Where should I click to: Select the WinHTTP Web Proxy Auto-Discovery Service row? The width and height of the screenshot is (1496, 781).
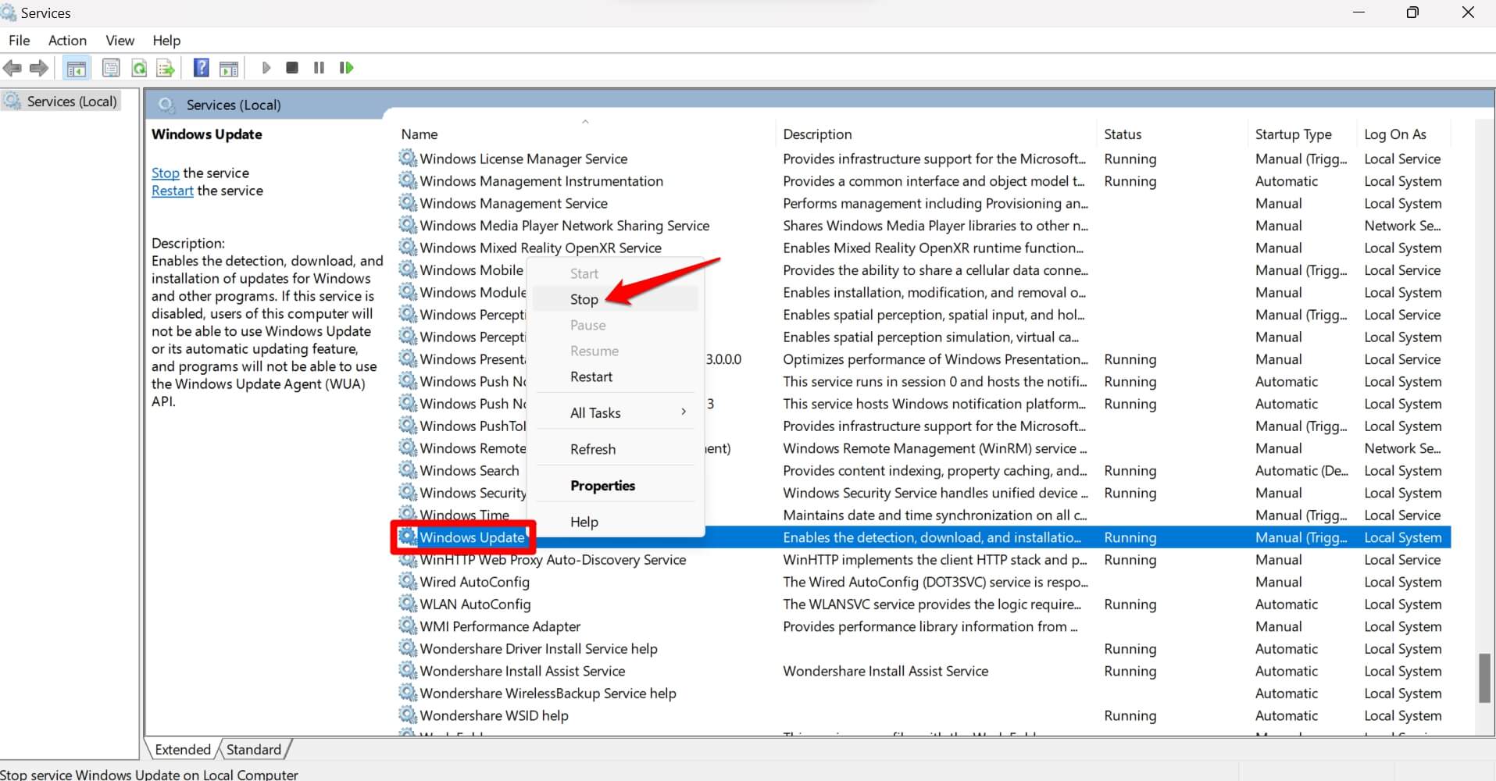pyautogui.click(x=923, y=559)
